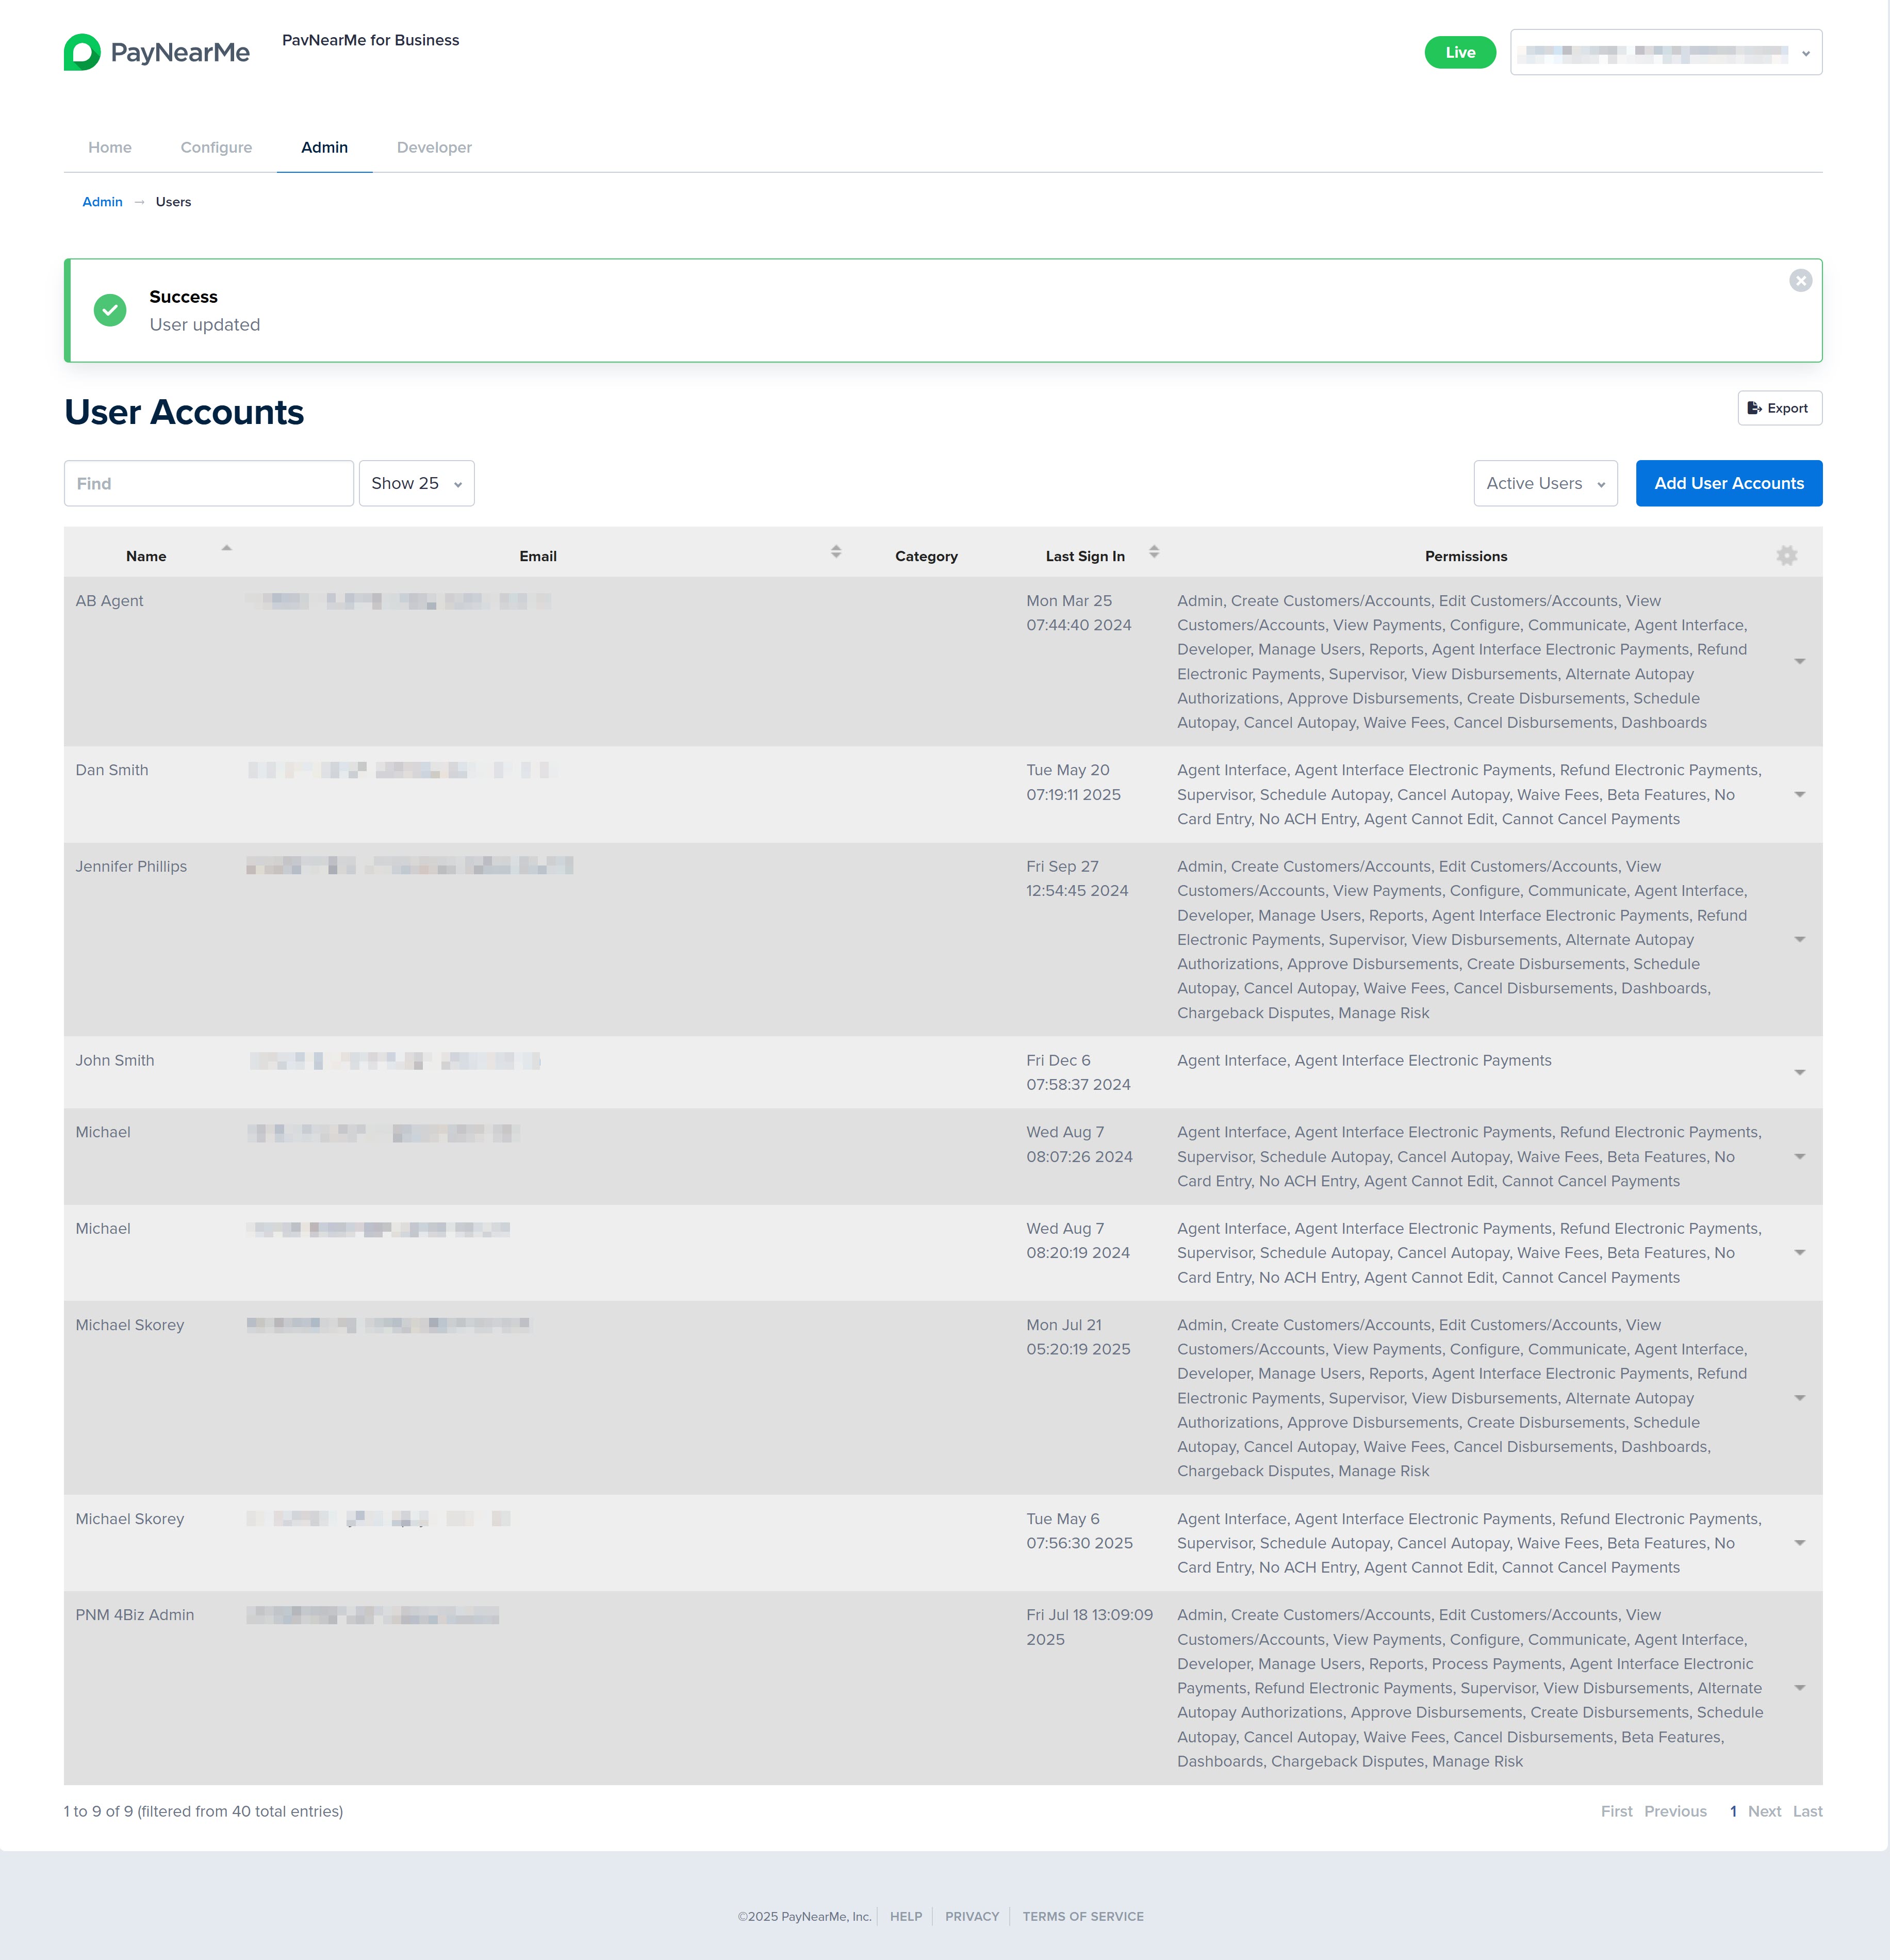Image resolution: width=1890 pixels, height=1960 pixels.
Task: Expand actions arrow for Jennifer Phillips row
Action: click(x=1799, y=940)
